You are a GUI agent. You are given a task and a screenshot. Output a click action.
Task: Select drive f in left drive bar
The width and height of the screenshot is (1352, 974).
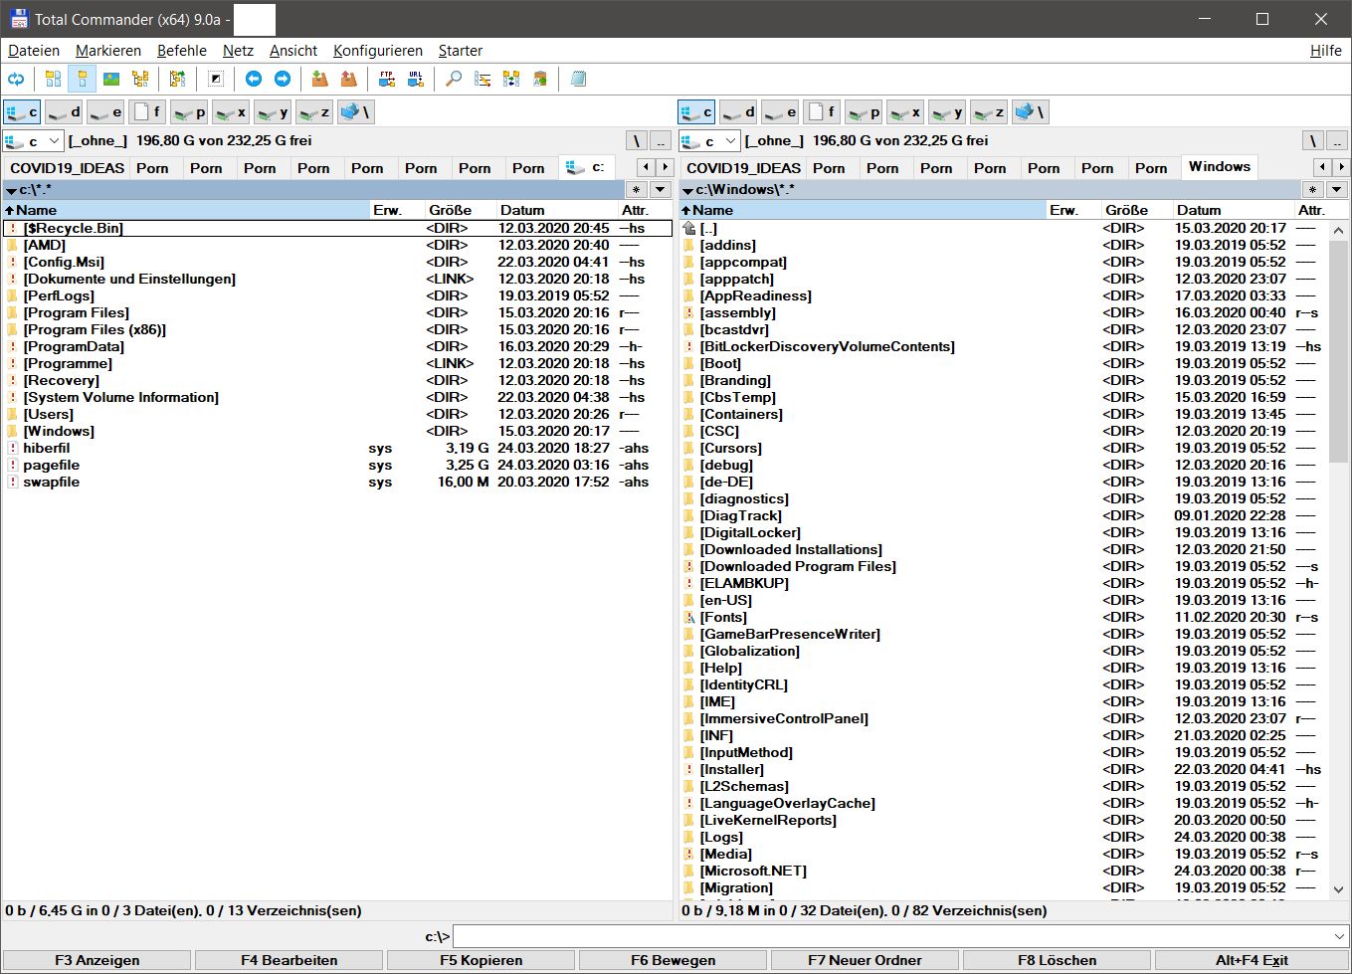coord(147,112)
